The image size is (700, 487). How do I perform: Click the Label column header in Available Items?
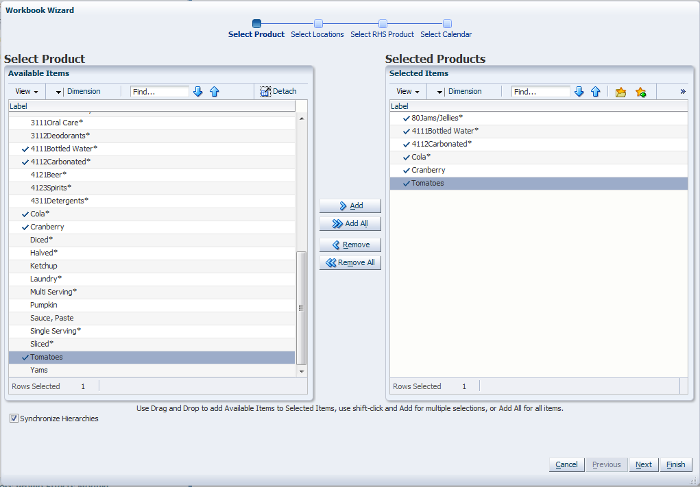pyautogui.click(x=152, y=106)
